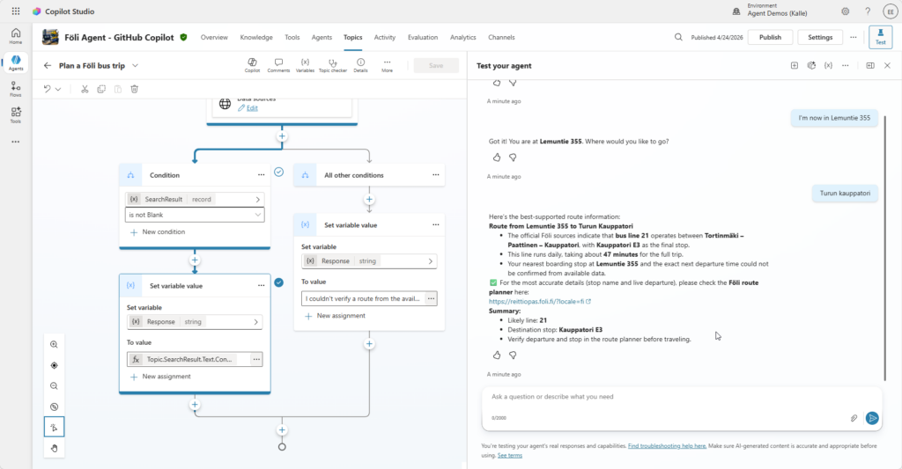Open Tools in left sidebar
902x469 pixels.
16,114
